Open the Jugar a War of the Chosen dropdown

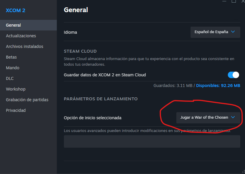(208, 117)
